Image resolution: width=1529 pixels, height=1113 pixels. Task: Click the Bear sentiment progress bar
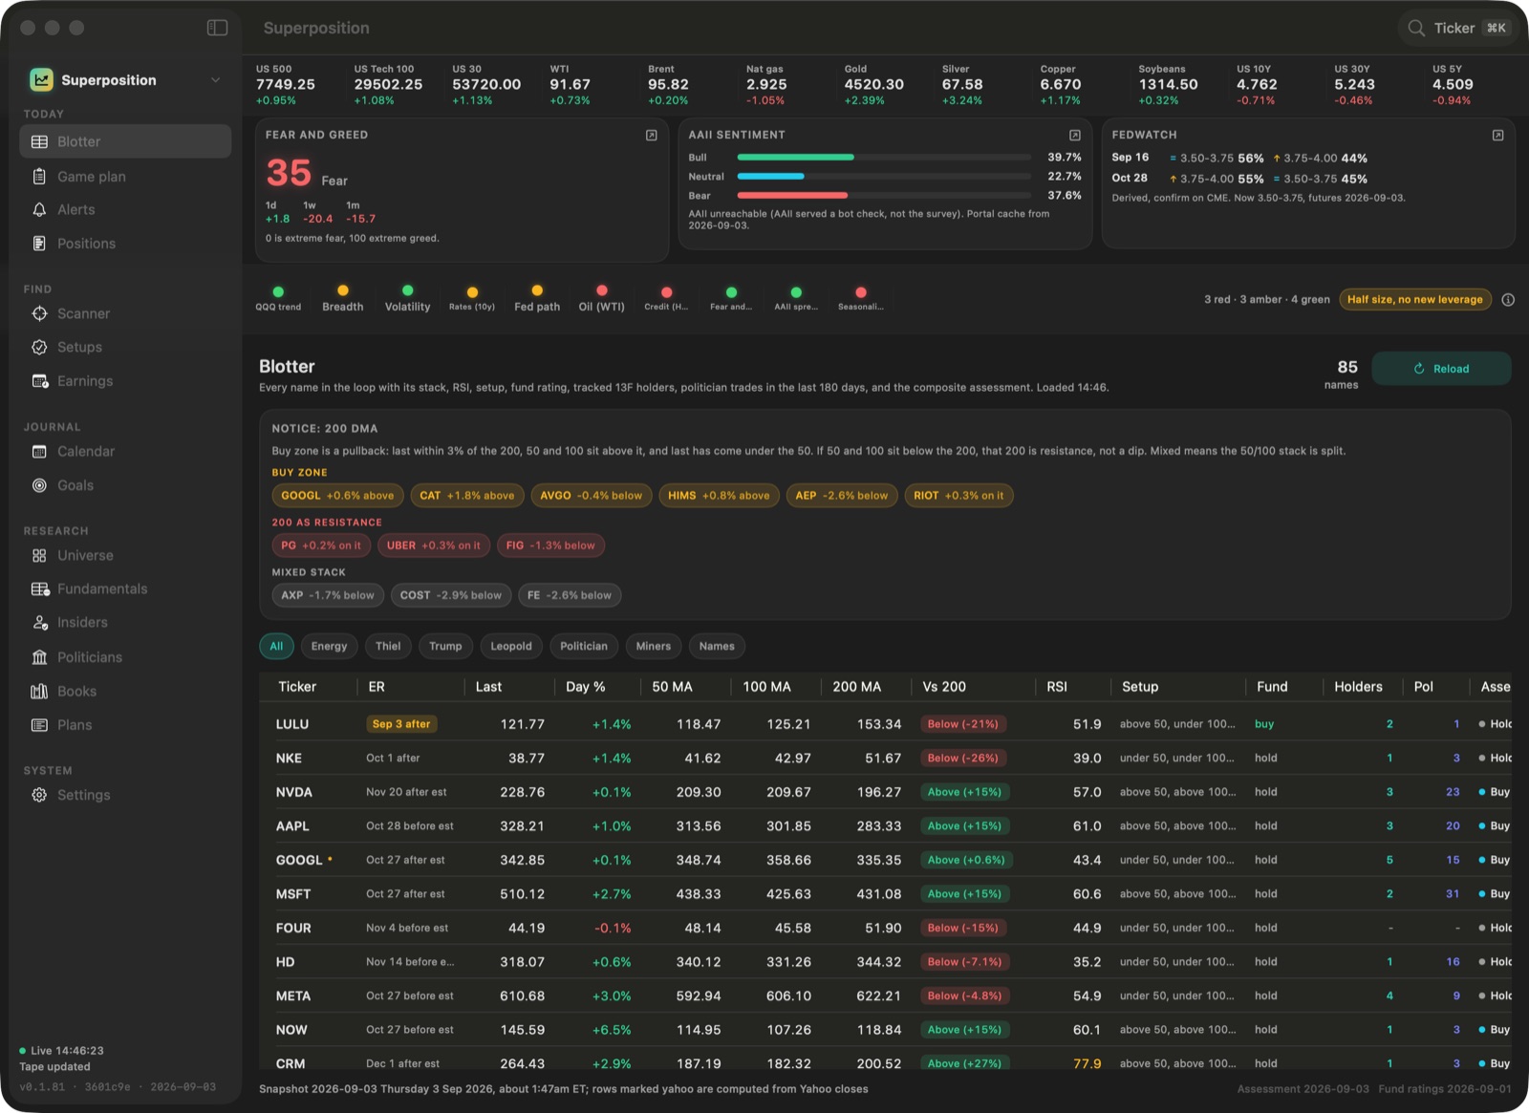coord(884,196)
